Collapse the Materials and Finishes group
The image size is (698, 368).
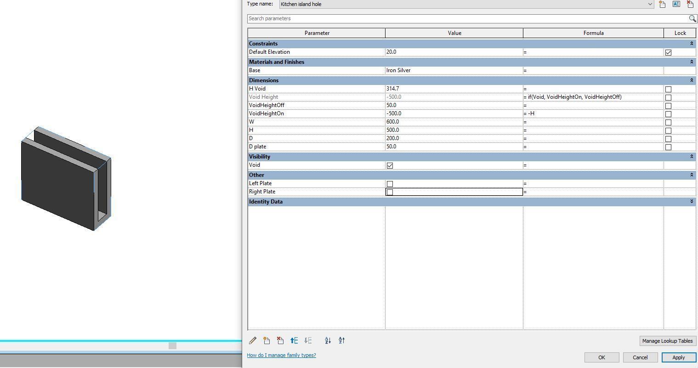tap(691, 62)
